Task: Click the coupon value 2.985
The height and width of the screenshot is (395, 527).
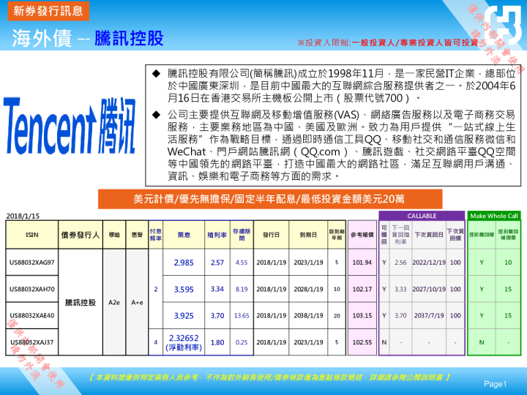Action: pos(184,263)
